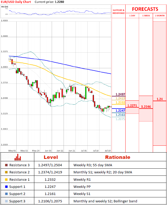Click the 1.1500 price axis label
This screenshot has width=167, height=205.
coord(4,144)
